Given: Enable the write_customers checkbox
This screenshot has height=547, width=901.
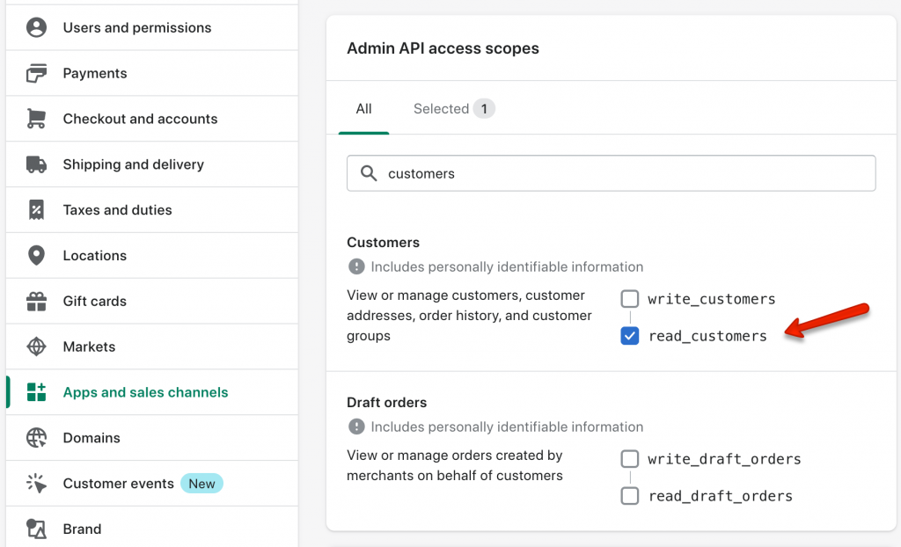Looking at the screenshot, I should (630, 299).
